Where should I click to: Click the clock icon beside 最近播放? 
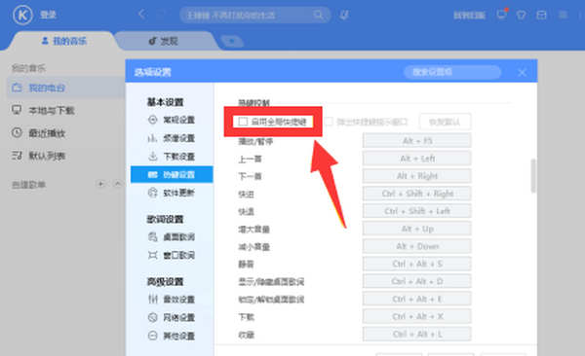pos(17,132)
